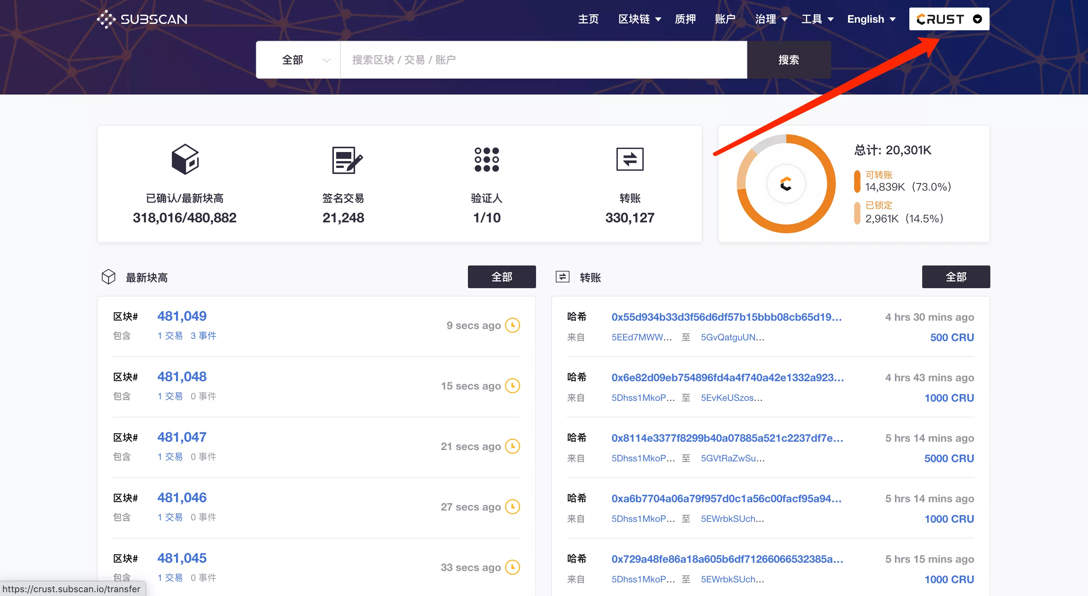
Task: Click 3 事件 link in block 481,049
Action: coord(203,335)
